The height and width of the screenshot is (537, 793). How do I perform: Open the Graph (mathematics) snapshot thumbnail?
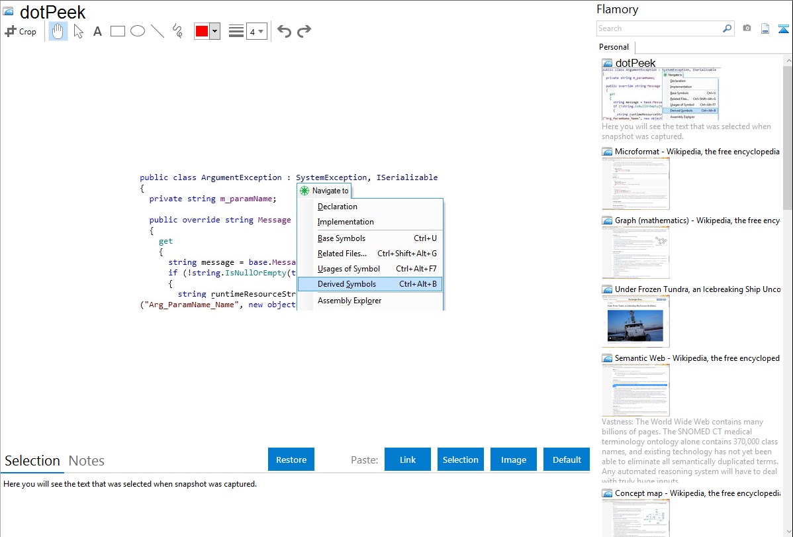point(635,252)
